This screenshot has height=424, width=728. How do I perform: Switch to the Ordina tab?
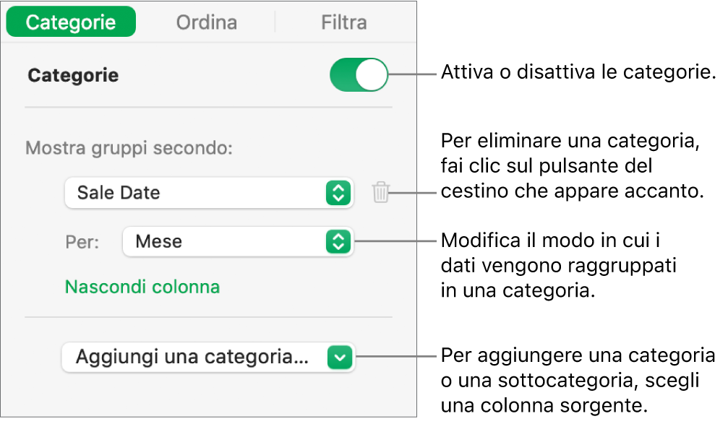pyautogui.click(x=207, y=22)
